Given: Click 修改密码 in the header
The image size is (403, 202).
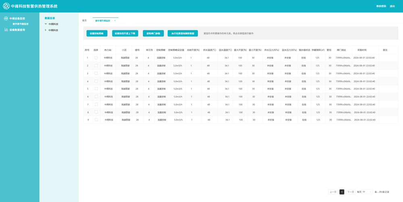Looking at the screenshot, I should pos(381,6).
